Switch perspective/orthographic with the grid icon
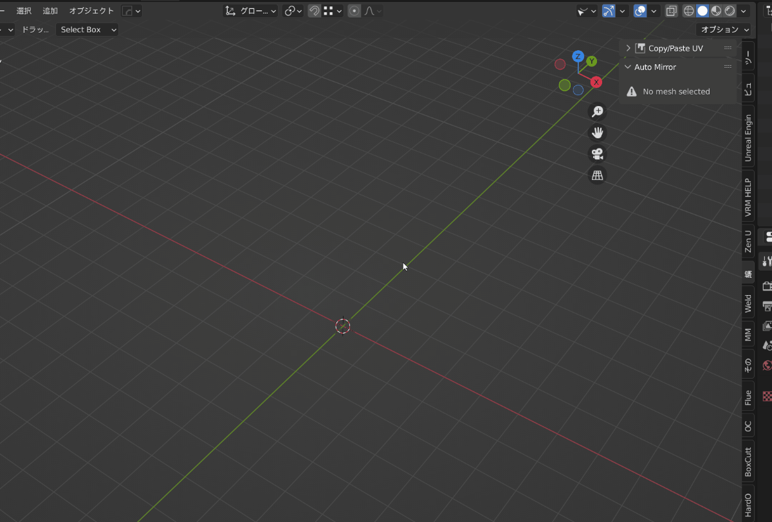The width and height of the screenshot is (772, 522). click(598, 175)
